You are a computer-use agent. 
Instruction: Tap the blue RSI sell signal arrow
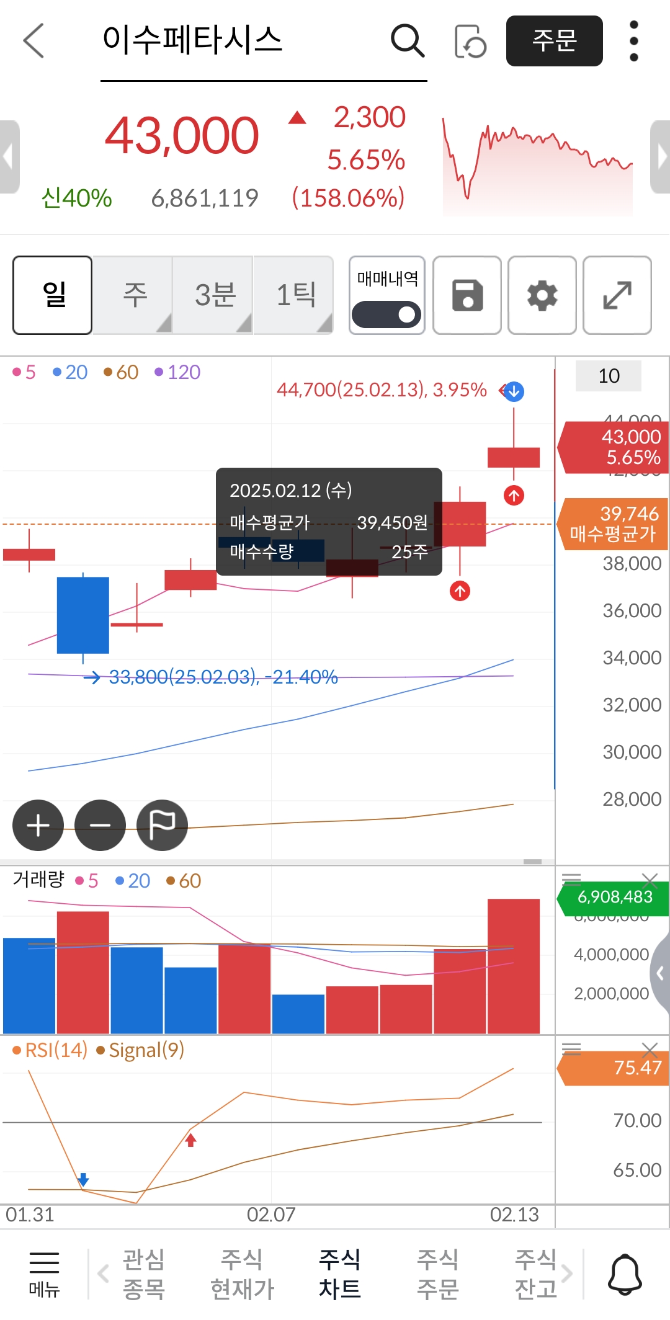coord(84,1179)
